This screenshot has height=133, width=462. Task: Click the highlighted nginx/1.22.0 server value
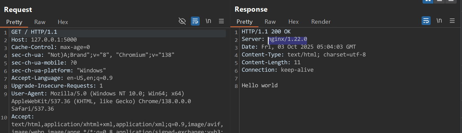287,39
